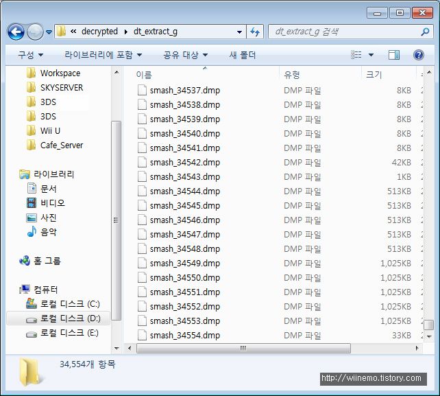Select file smash_34538.dmp
Screen dimensions: 440x396
[184, 104]
